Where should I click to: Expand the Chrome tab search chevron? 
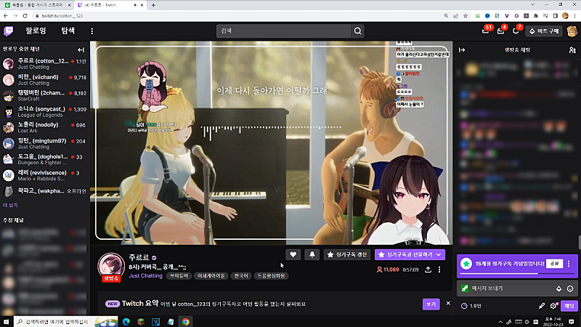click(532, 5)
